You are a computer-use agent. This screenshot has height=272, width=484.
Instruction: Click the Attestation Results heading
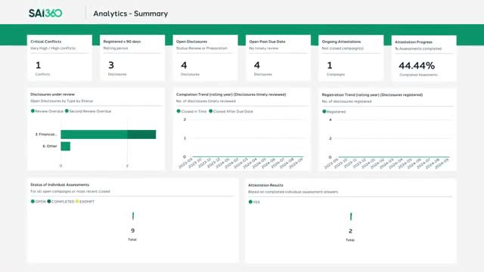coord(265,185)
